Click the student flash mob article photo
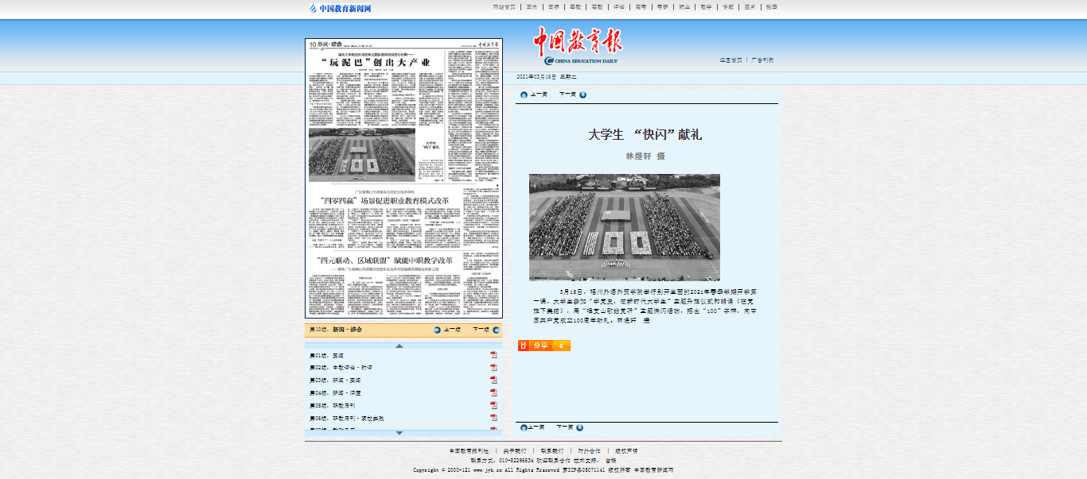The height and width of the screenshot is (479, 1087). click(x=624, y=227)
